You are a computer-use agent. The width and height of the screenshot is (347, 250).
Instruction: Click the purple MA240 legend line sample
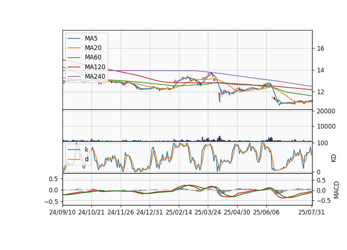point(74,76)
